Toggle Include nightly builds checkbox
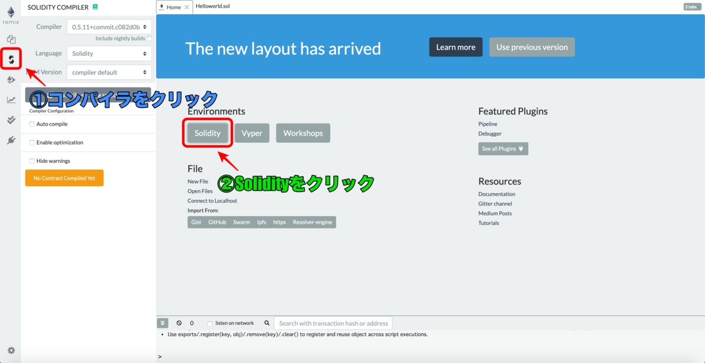 (149, 39)
